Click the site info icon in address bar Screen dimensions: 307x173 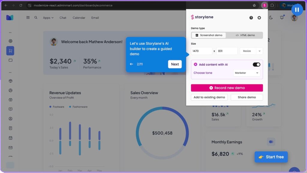pyautogui.click(x=30, y=5)
